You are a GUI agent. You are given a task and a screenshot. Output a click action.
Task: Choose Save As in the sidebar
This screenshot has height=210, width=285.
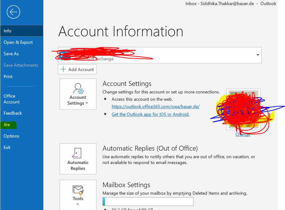(22, 54)
